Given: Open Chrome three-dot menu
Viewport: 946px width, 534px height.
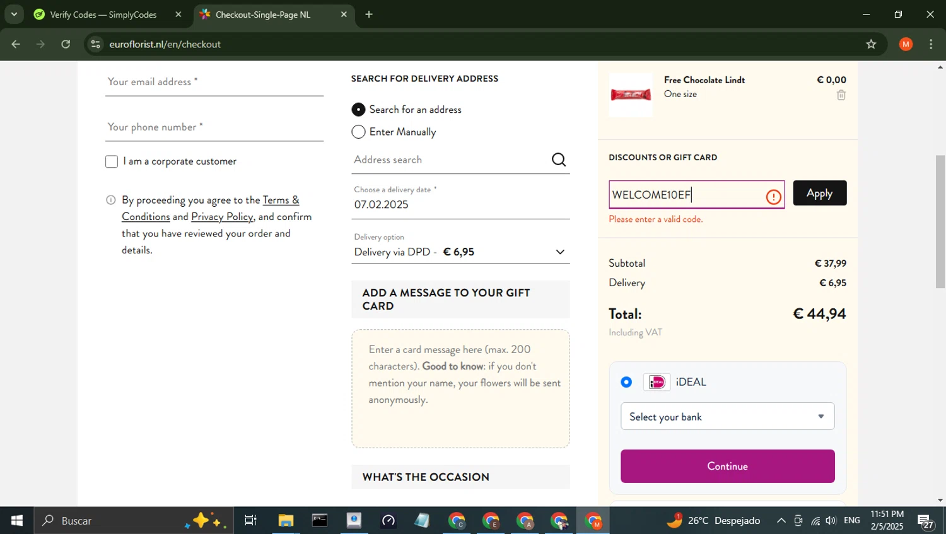Looking at the screenshot, I should tap(931, 44).
